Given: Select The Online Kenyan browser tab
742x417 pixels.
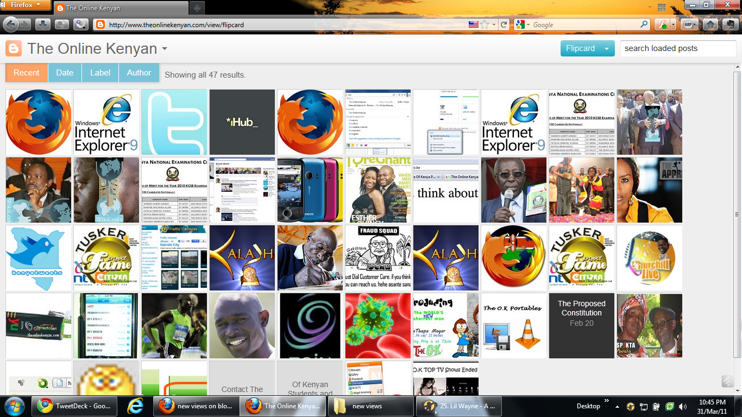Looking at the screenshot, I should [121, 8].
